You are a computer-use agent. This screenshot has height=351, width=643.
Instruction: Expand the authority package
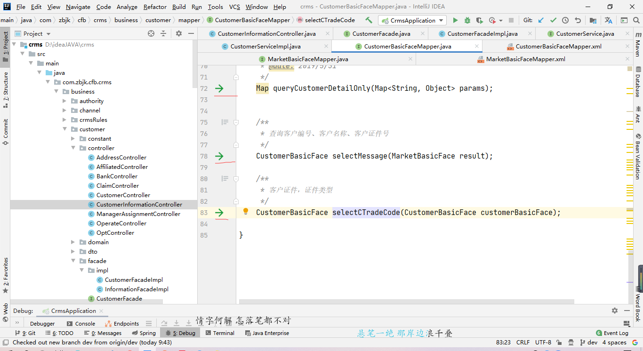[65, 101]
